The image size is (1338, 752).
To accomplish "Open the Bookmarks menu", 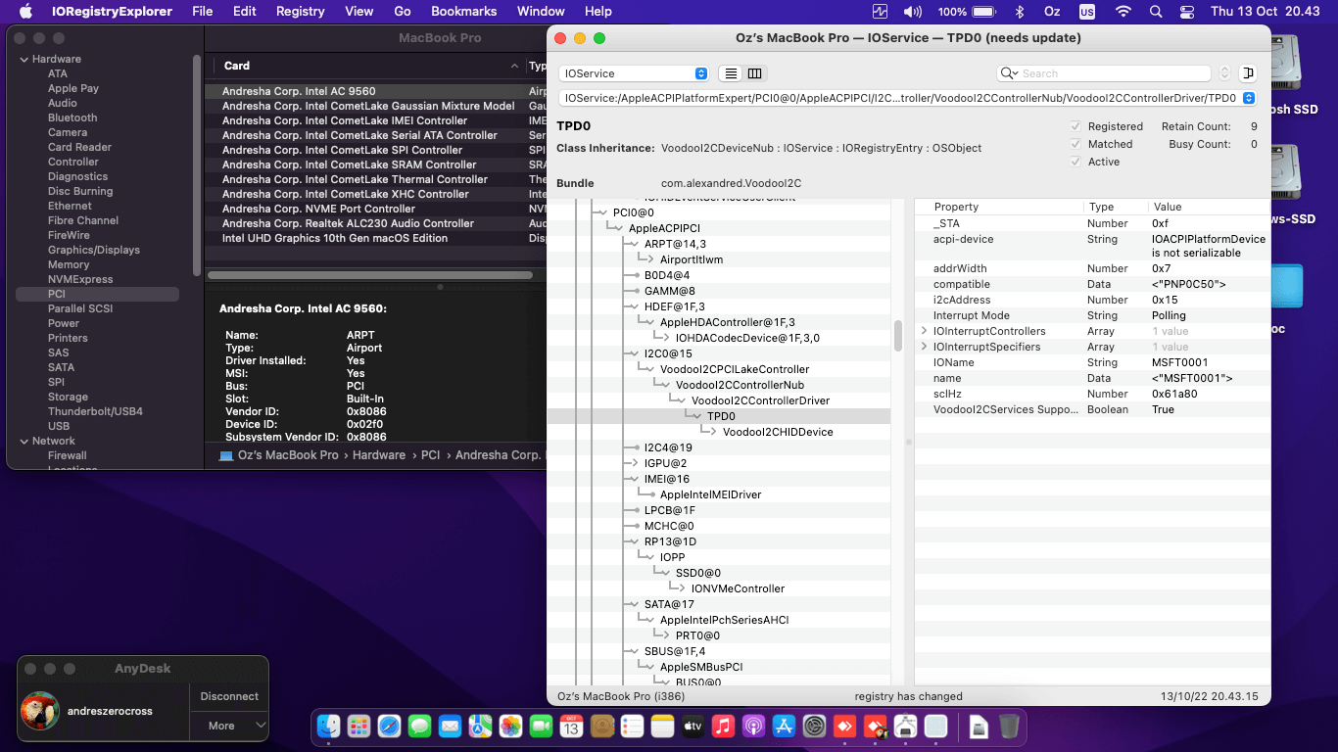I will (464, 12).
